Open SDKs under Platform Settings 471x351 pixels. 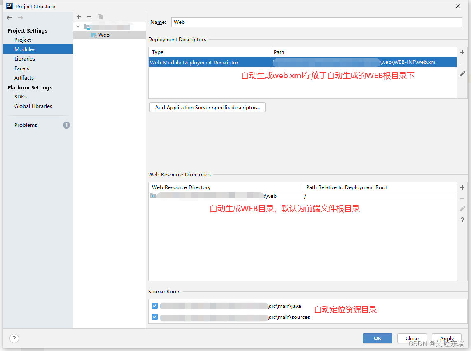pos(21,96)
